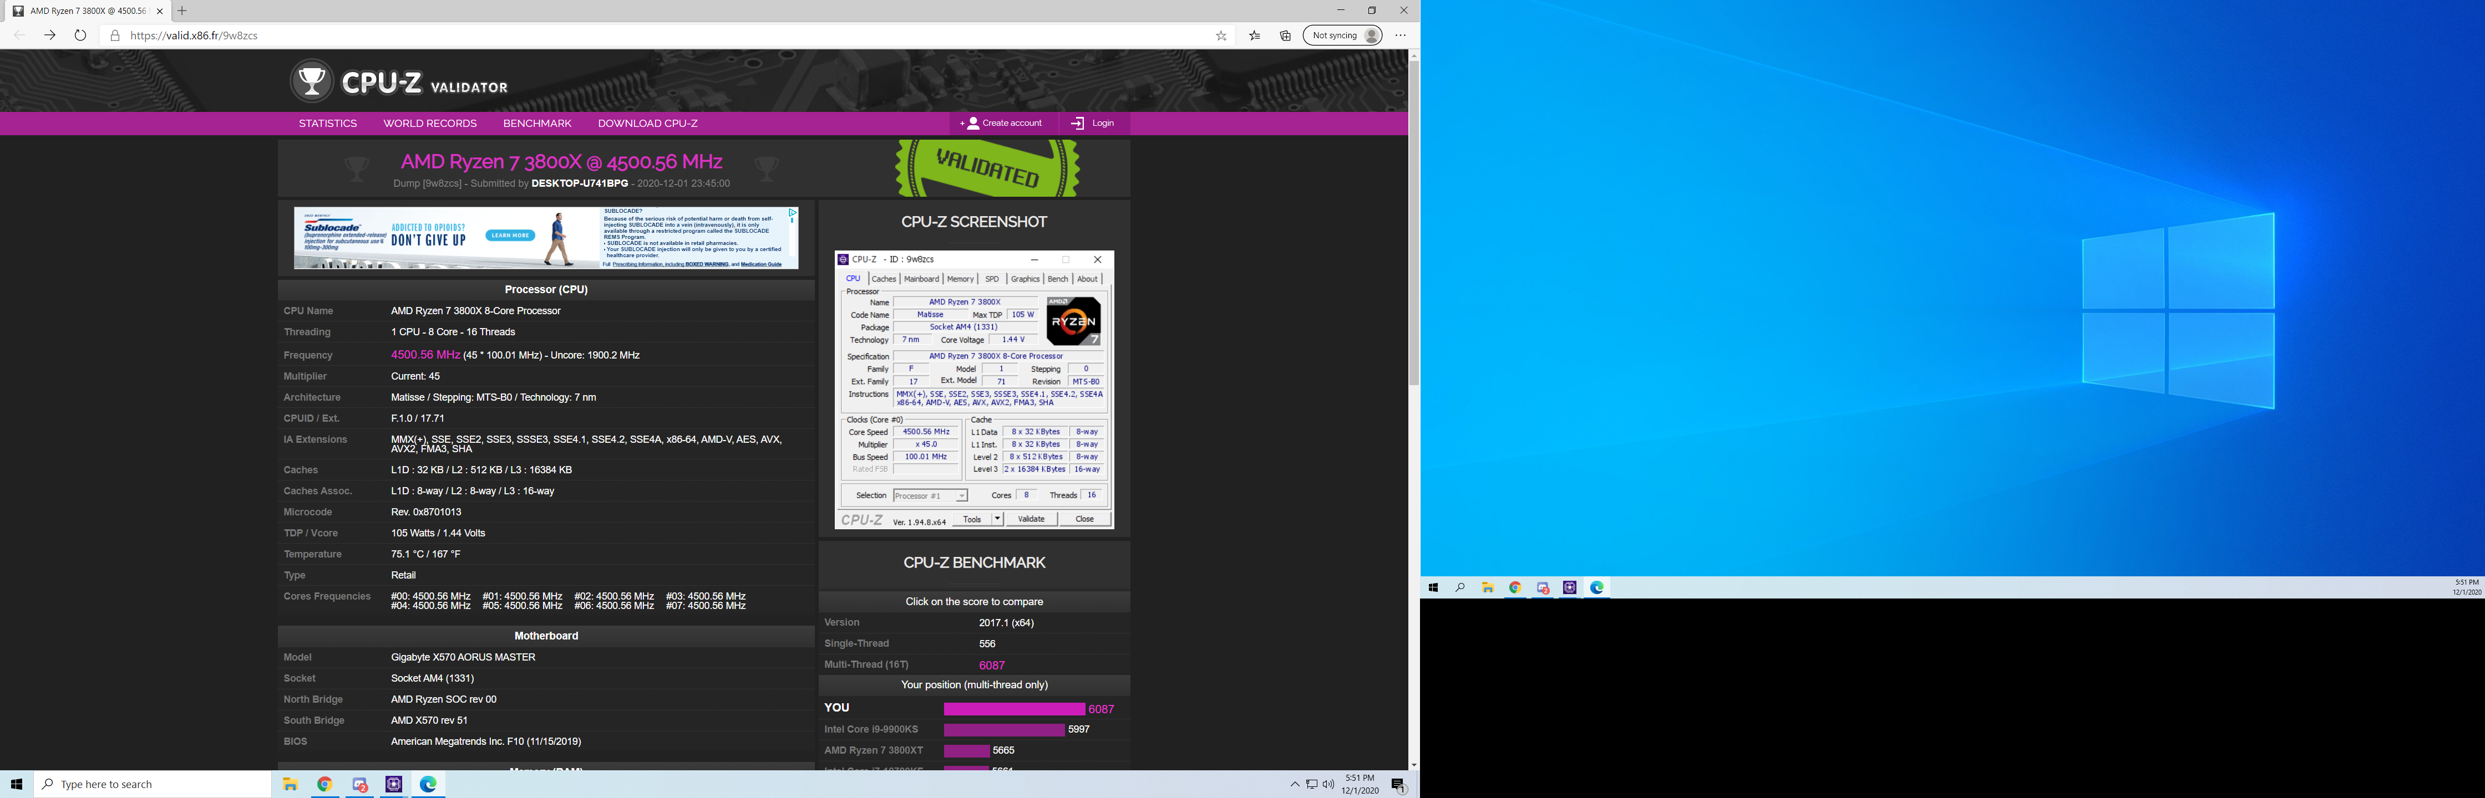Open the favorites list icon
Screen dimensions: 2485x798
pos(1254,35)
